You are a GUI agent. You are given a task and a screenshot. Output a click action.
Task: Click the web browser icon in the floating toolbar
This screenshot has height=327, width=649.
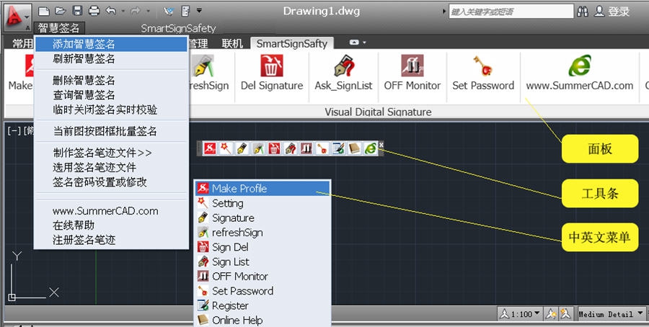(x=371, y=148)
